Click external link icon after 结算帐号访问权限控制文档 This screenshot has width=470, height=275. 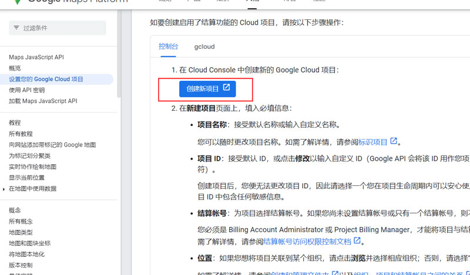click(x=357, y=240)
